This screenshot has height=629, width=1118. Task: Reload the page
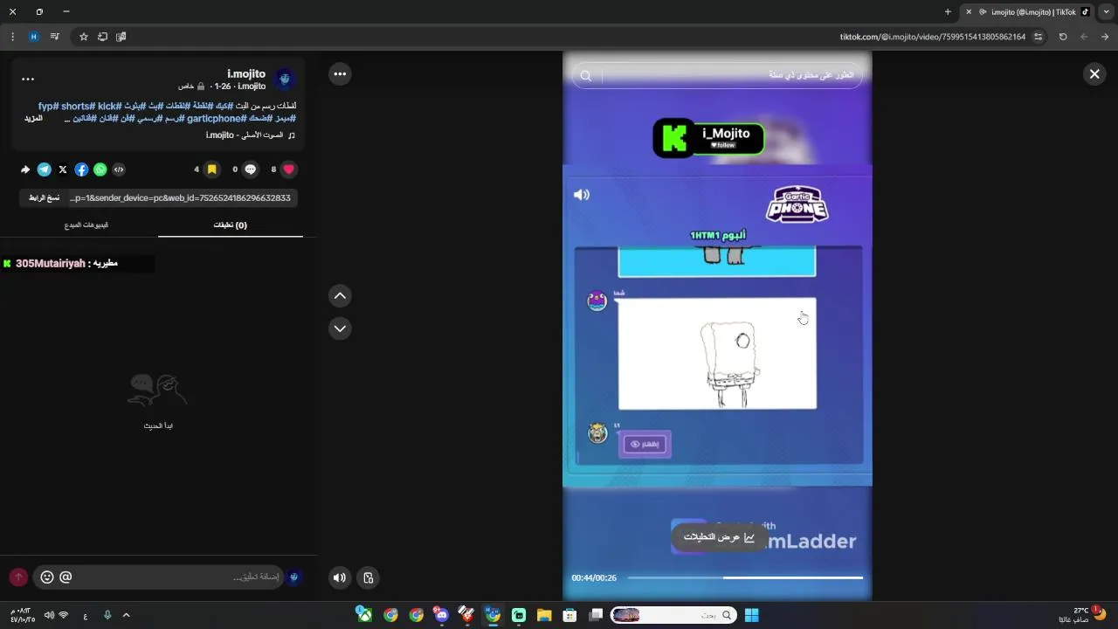(x=1063, y=37)
